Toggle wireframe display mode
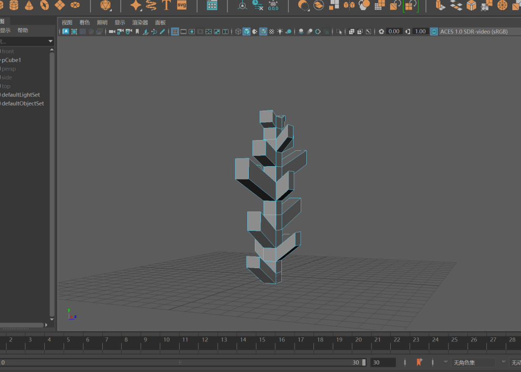The width and height of the screenshot is (521, 372). [238, 32]
